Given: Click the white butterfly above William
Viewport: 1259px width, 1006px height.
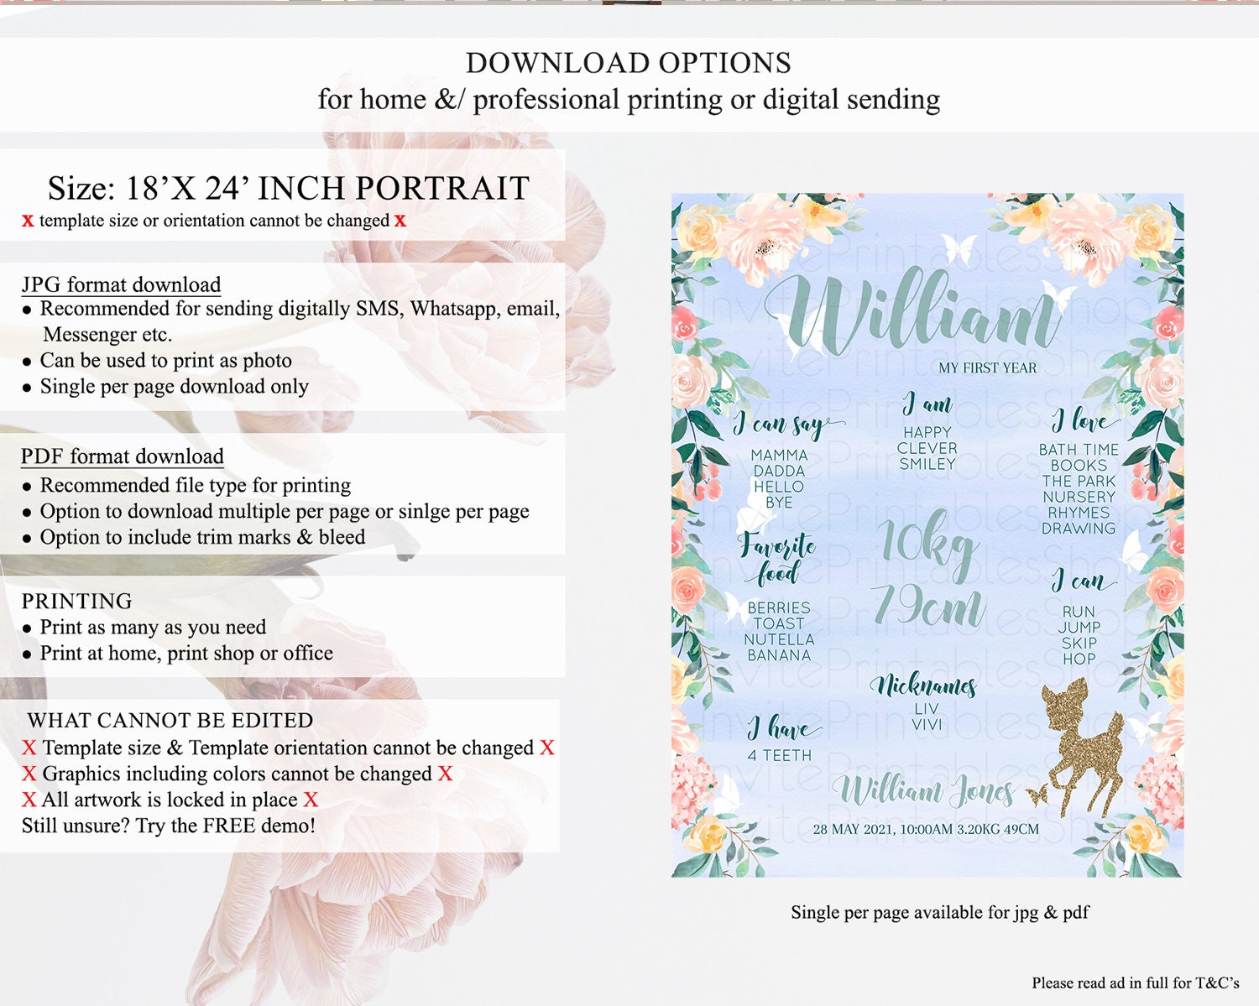Looking at the screenshot, I should 960,248.
